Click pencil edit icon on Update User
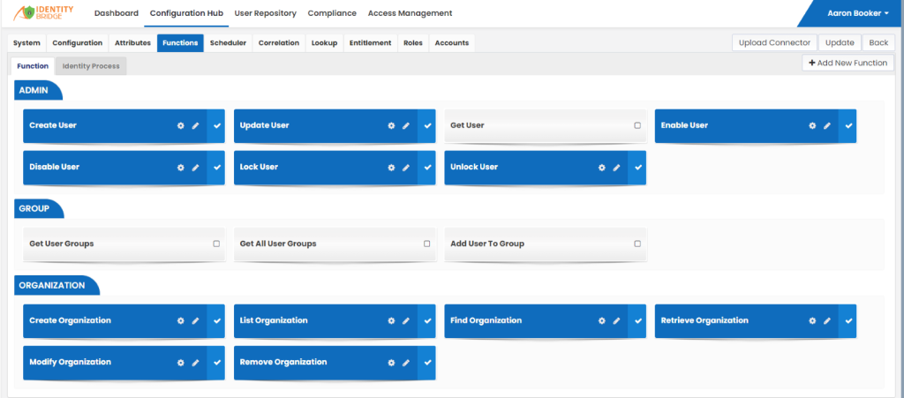The height and width of the screenshot is (398, 904). pyautogui.click(x=406, y=125)
